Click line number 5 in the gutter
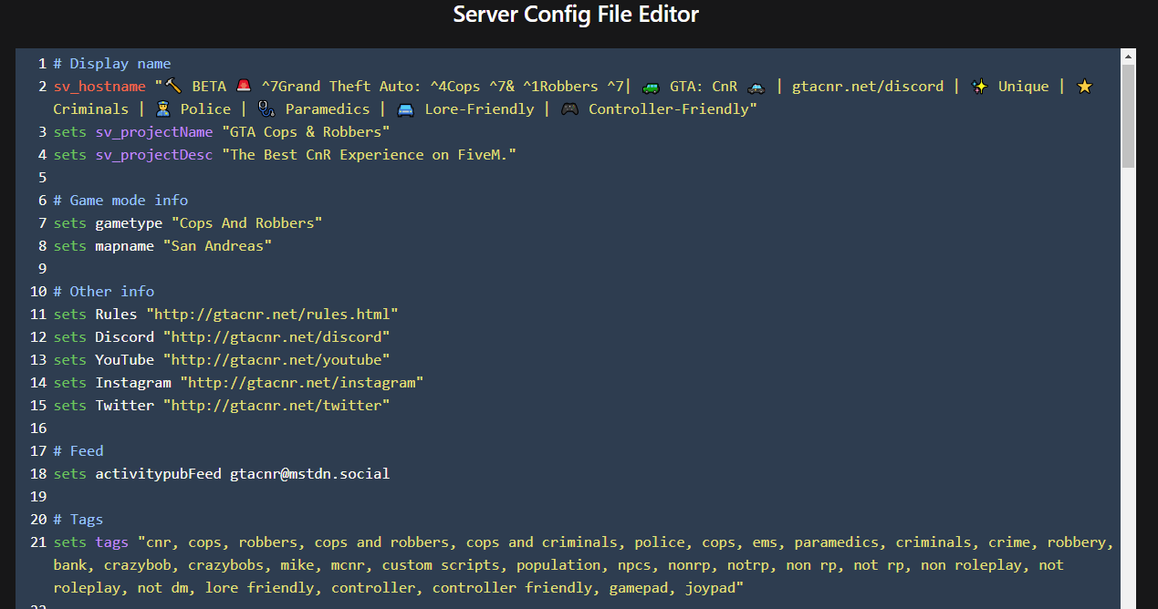Viewport: 1158px width, 609px height. [x=42, y=178]
